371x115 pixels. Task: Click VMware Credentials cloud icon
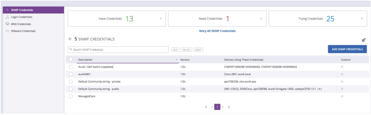point(8,31)
